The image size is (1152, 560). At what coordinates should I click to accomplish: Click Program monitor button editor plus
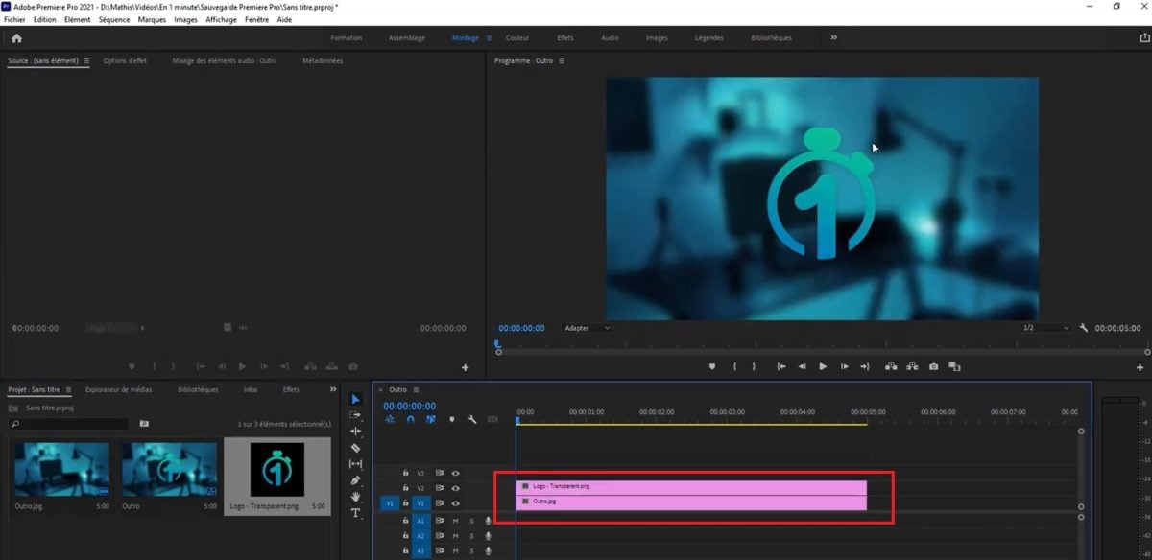[x=1140, y=367]
